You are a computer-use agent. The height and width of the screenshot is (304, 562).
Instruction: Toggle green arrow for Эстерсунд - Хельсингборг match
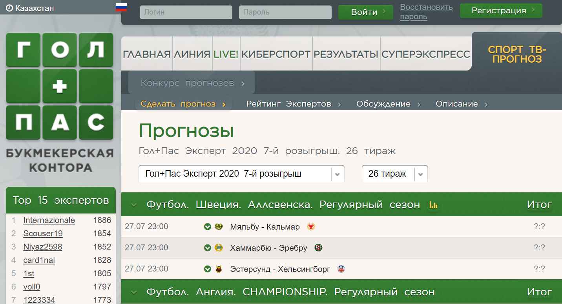click(x=208, y=269)
